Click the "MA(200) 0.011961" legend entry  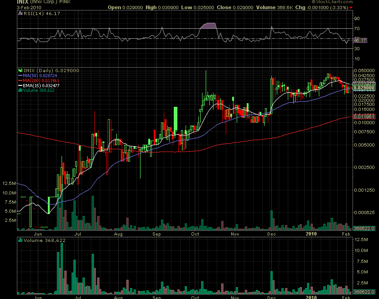(x=41, y=80)
